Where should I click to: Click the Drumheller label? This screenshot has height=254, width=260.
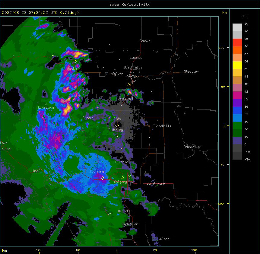(192, 147)
